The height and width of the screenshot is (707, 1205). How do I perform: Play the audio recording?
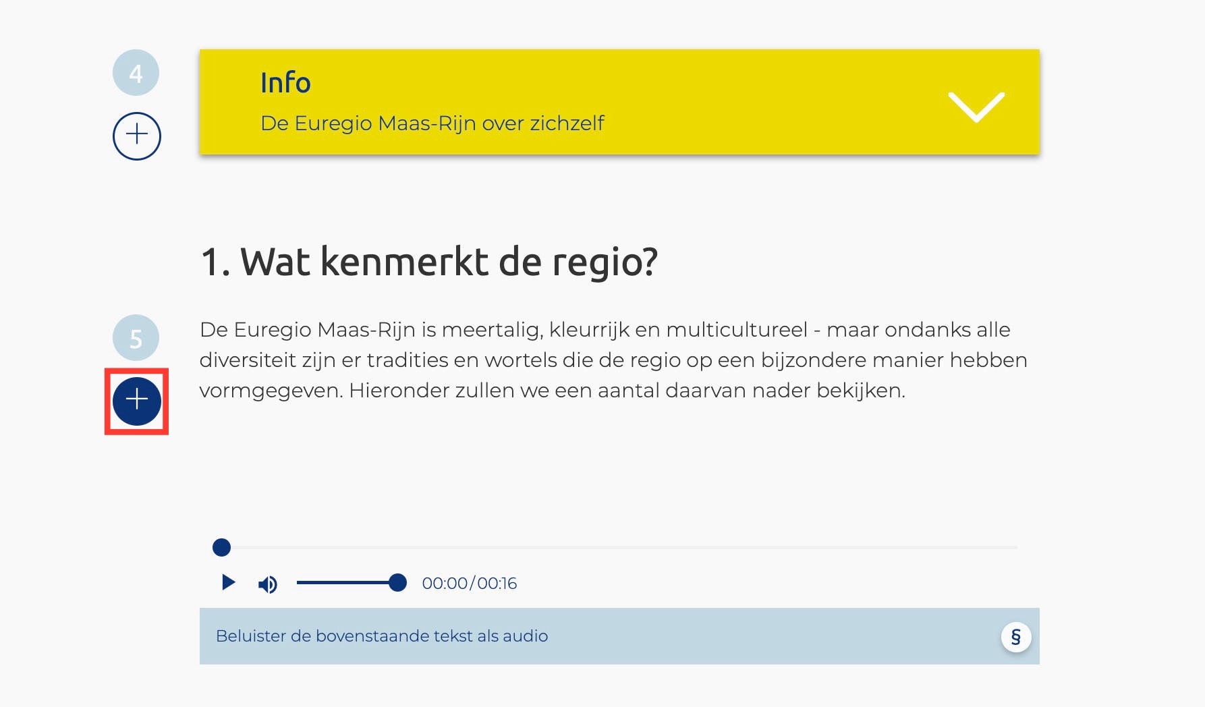228,582
